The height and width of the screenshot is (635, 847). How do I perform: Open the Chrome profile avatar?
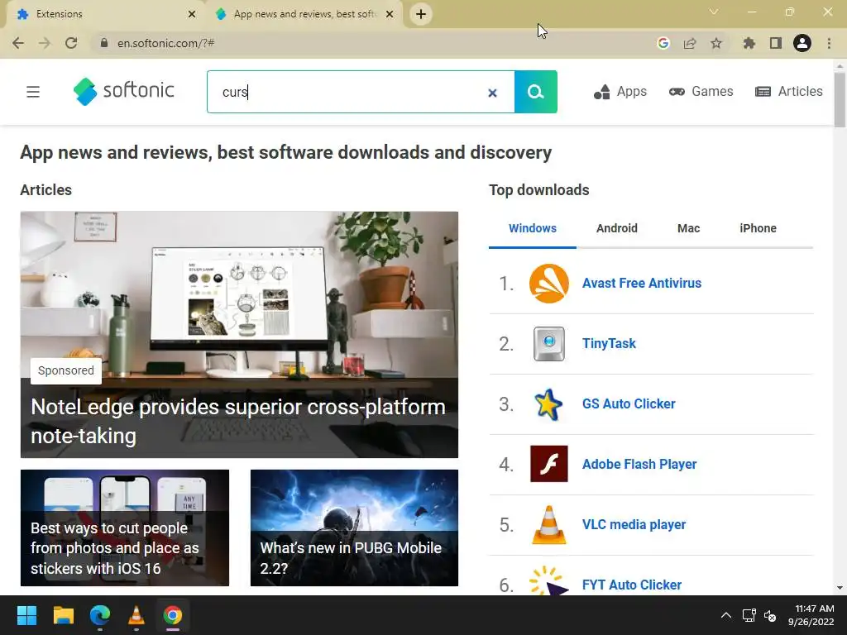[x=802, y=43]
